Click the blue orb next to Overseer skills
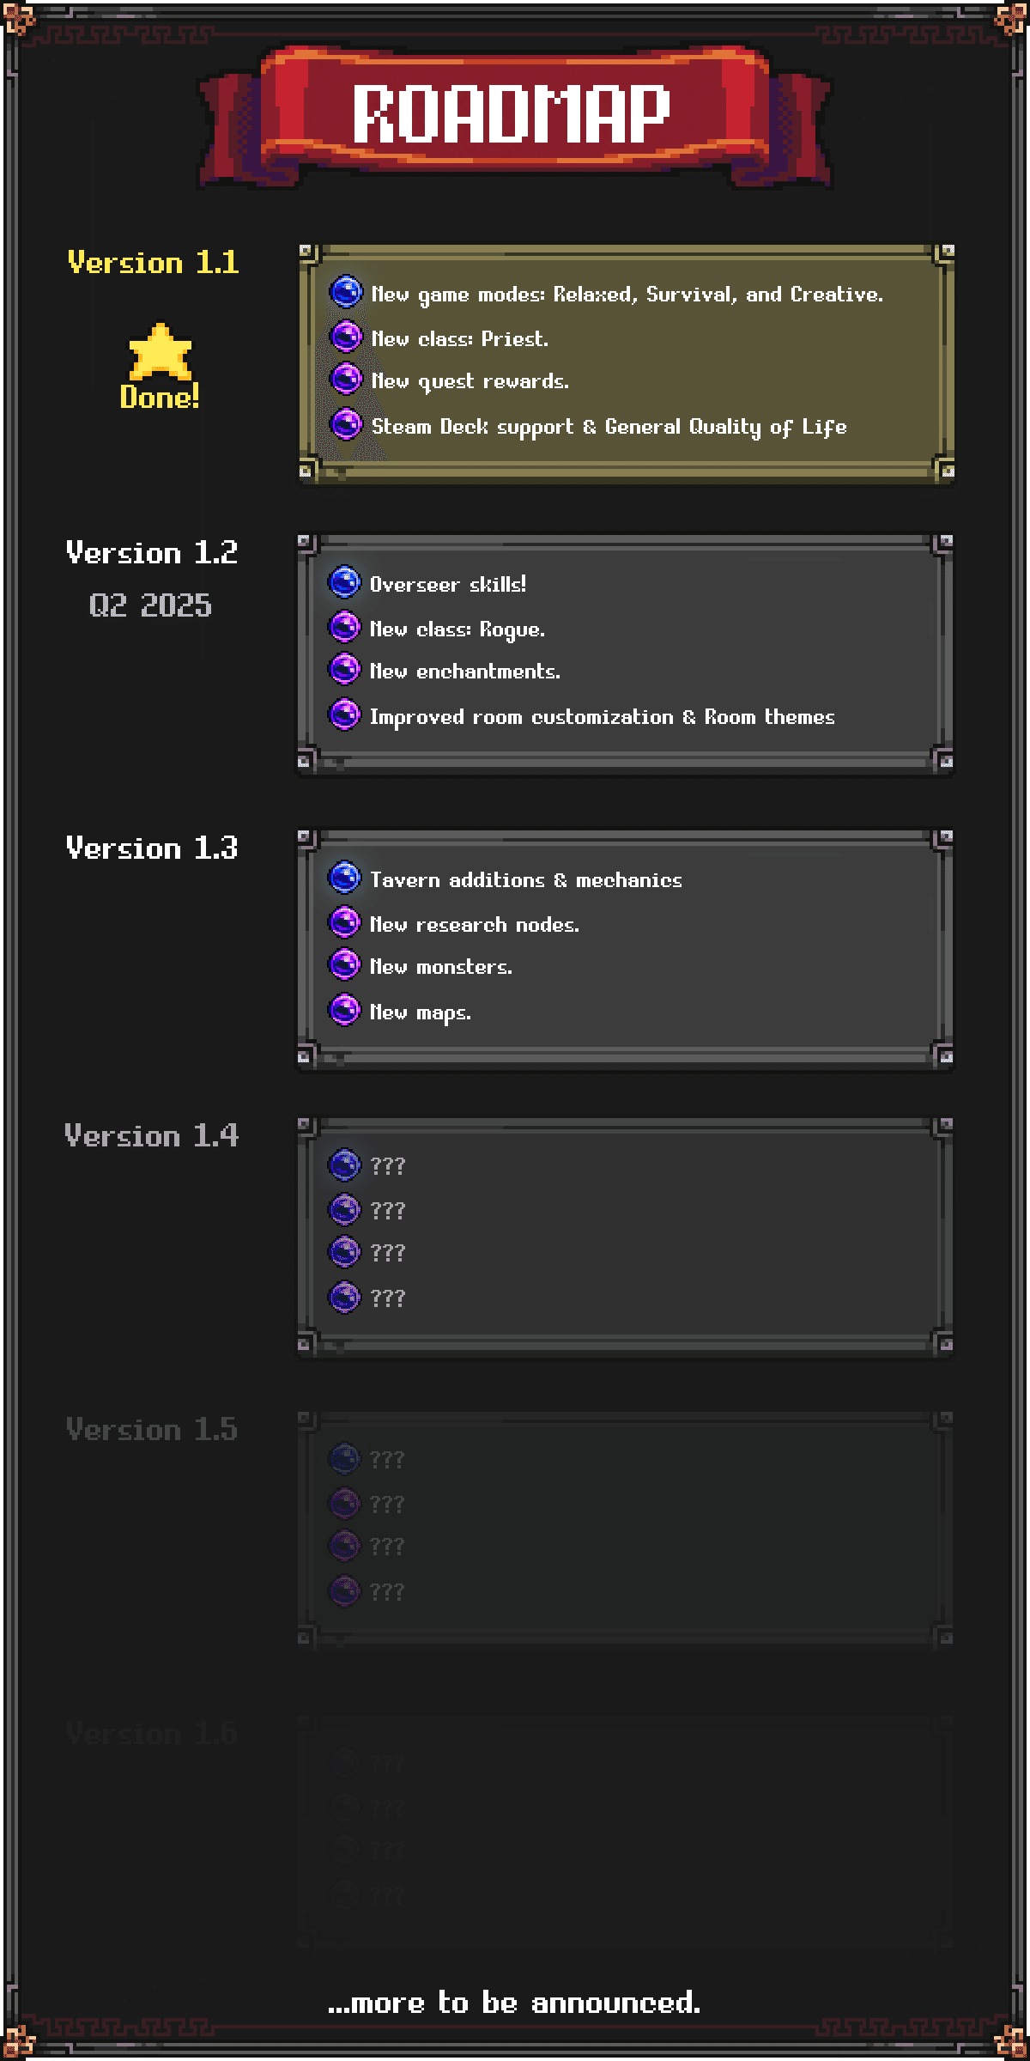1030x2061 pixels. 344,582
